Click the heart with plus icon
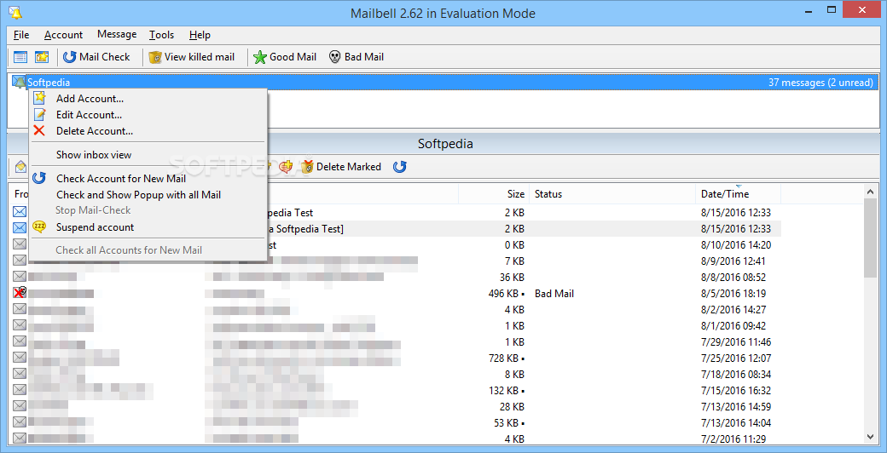Image resolution: width=887 pixels, height=453 pixels. pos(287,167)
